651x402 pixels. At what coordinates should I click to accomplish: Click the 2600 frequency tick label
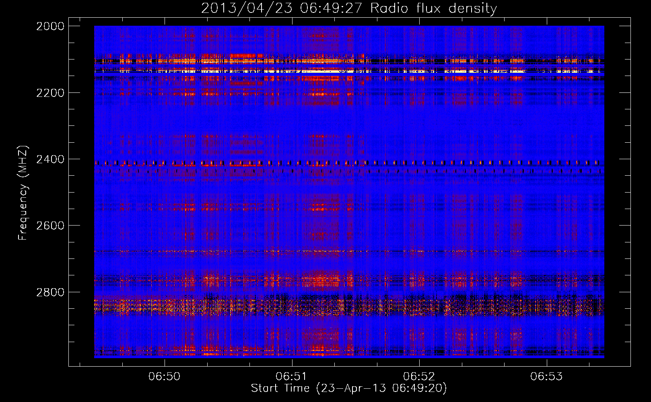pos(50,226)
